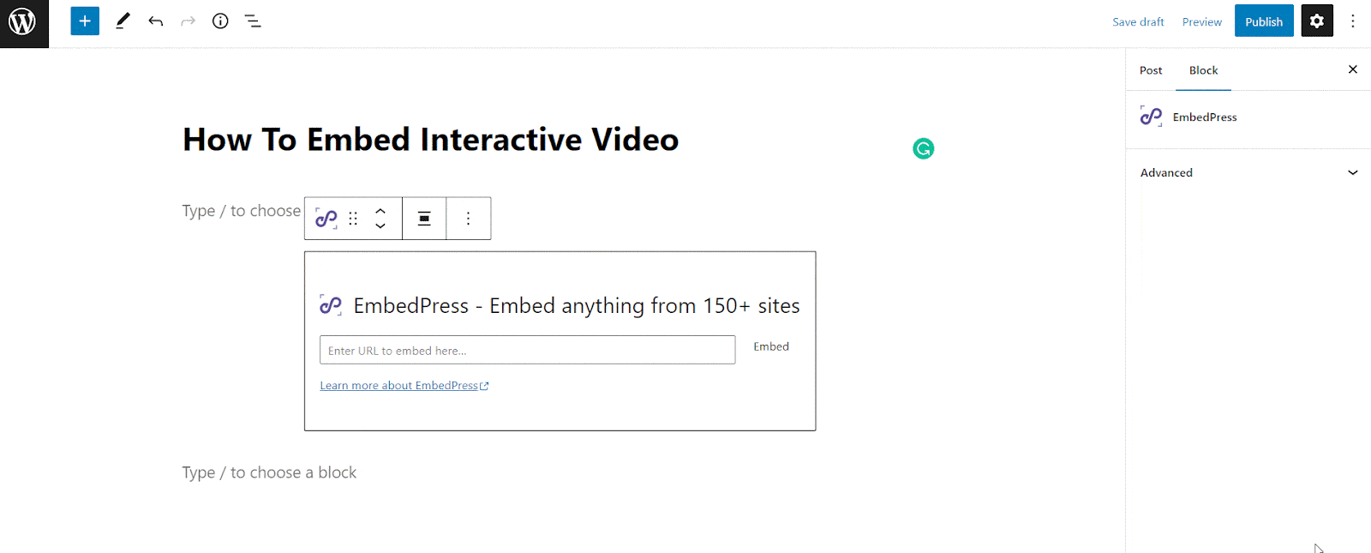Close the settings sidebar
The width and height of the screenshot is (1371, 553).
coord(1353,69)
